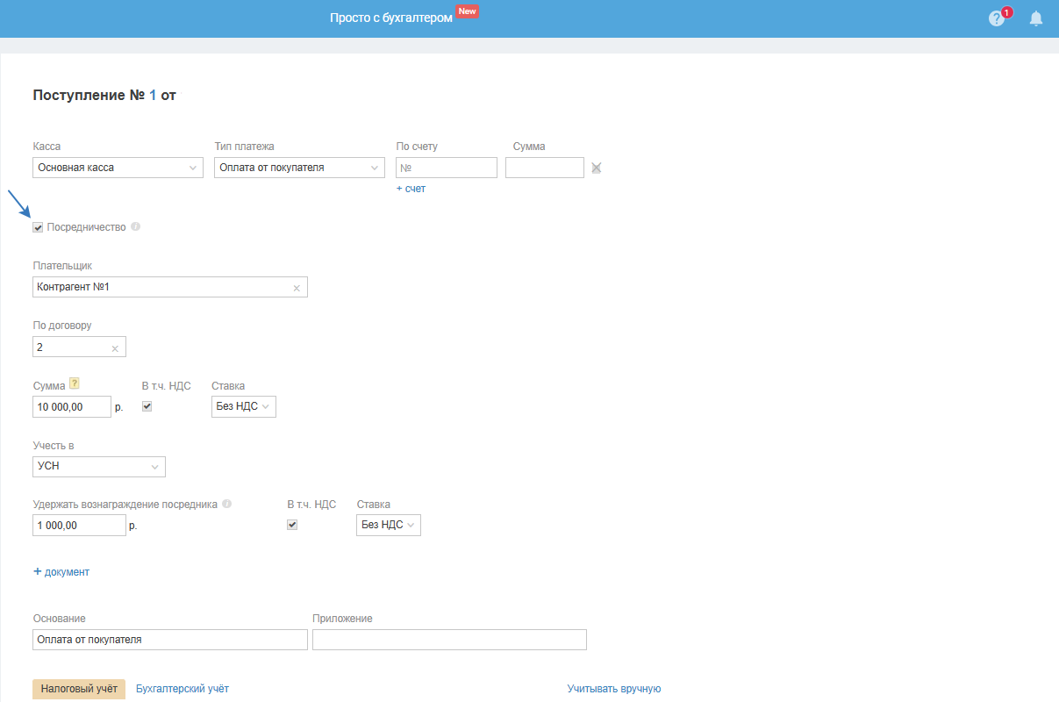
Task: Uncheck the Посредничество checkbox
Action: point(38,227)
